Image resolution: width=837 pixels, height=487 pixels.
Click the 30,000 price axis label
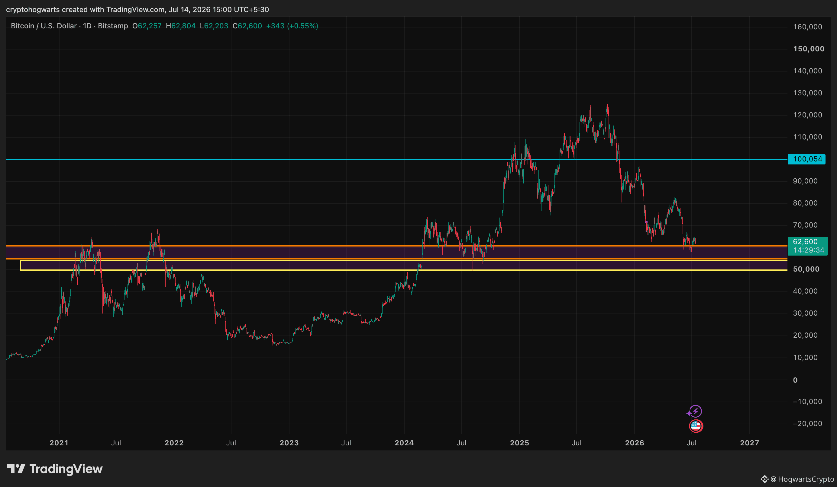[806, 313]
